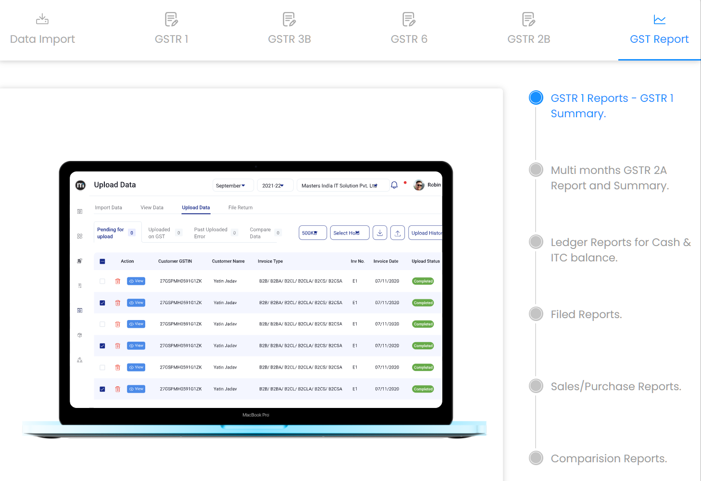Screen dimensions: 701x481
Task: Expand the Select Hold dropdown
Action: 350,233
